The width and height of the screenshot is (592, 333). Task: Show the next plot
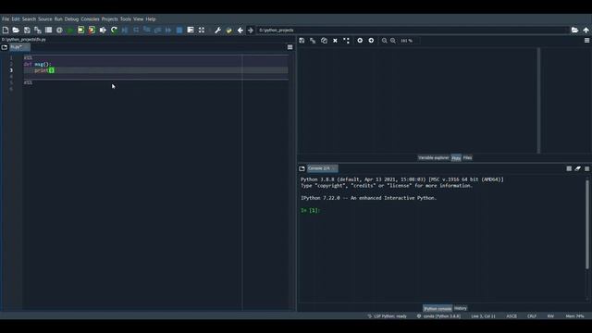point(371,41)
